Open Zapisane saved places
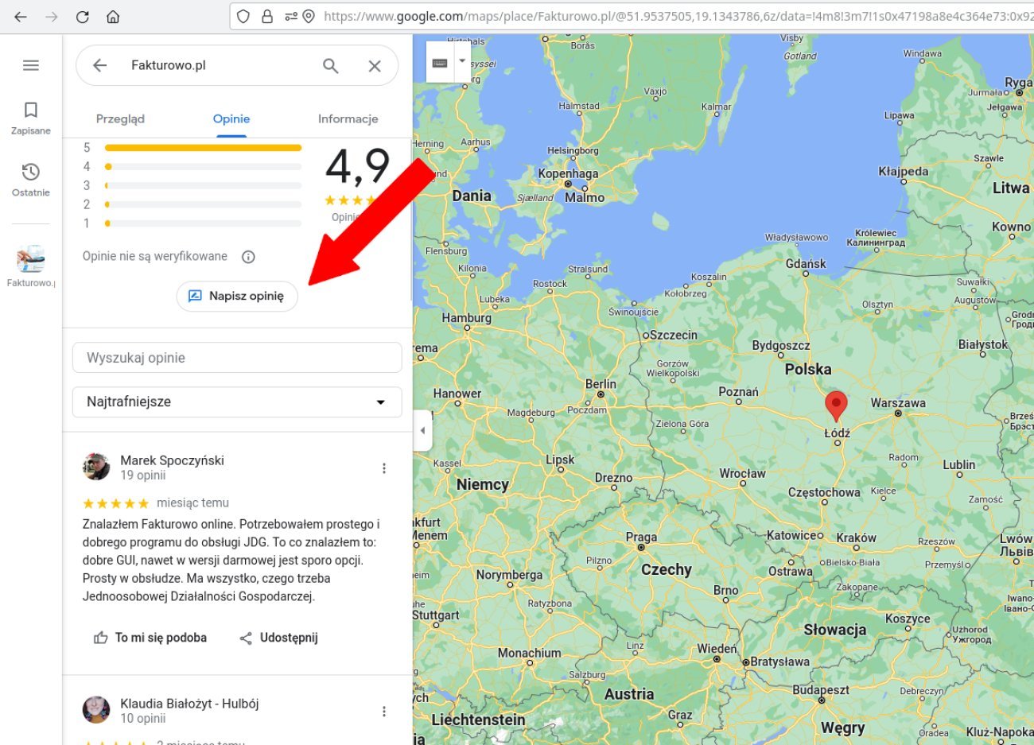 (31, 118)
